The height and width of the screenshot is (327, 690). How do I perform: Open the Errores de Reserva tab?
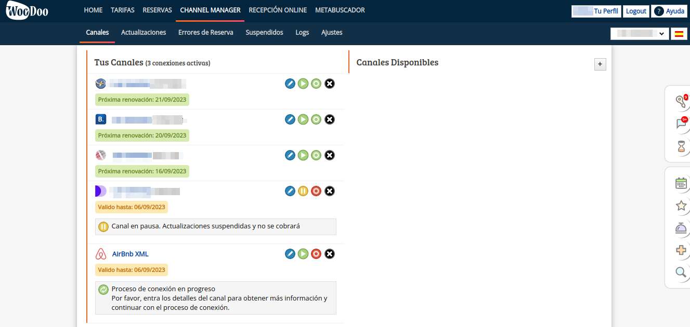pos(206,33)
